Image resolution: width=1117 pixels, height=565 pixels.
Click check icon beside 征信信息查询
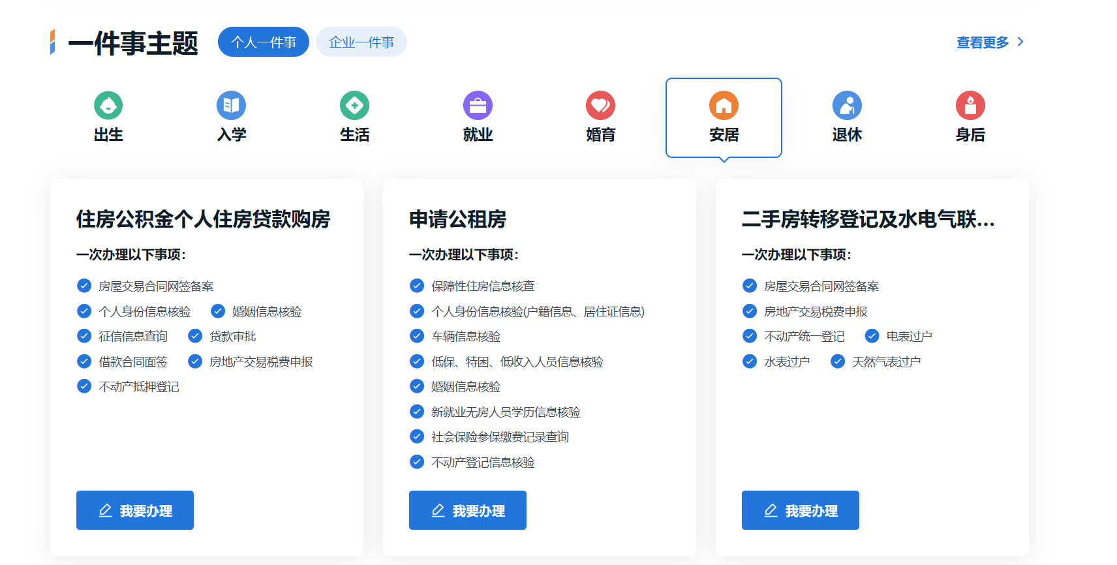(84, 336)
